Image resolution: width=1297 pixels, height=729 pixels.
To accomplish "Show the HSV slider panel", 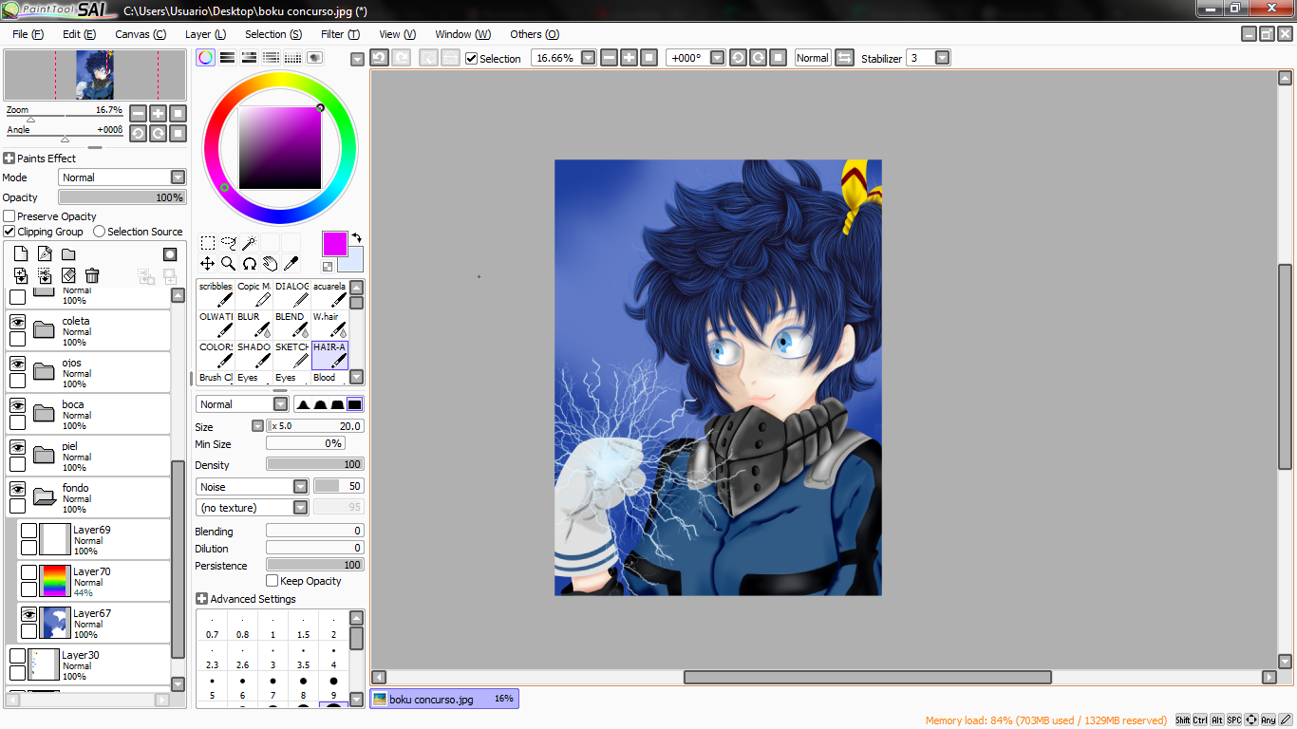I will pyautogui.click(x=250, y=58).
